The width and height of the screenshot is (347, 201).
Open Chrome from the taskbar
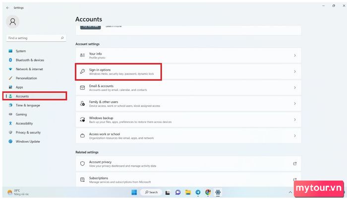tap(208, 193)
